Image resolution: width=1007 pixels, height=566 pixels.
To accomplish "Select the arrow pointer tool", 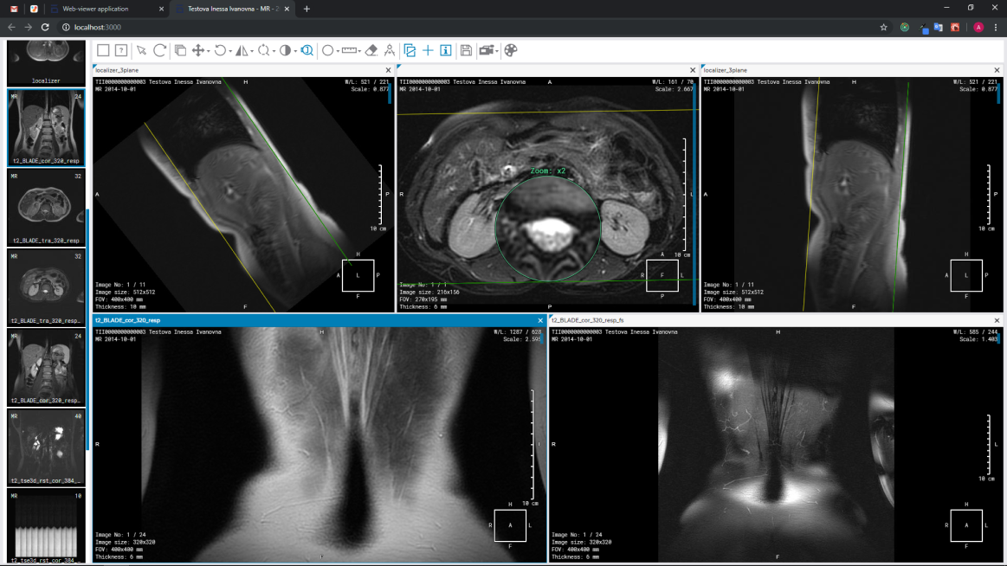I will pyautogui.click(x=141, y=50).
